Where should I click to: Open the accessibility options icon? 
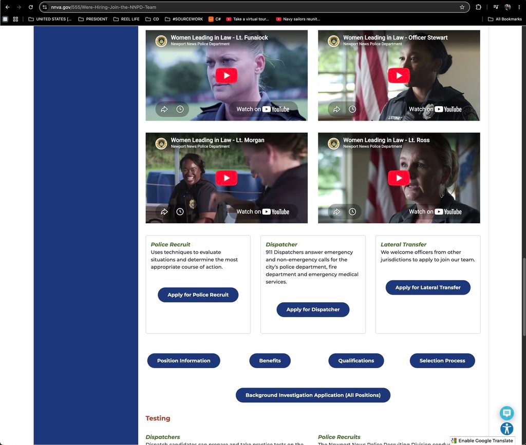[x=506, y=429]
